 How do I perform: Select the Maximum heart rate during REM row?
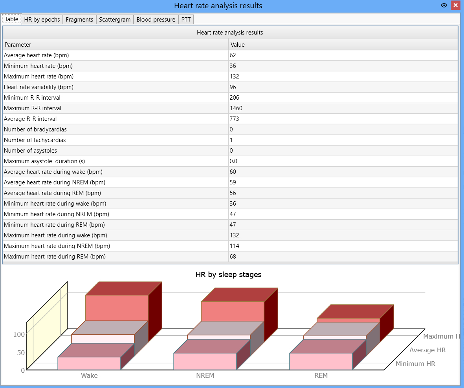click(x=231, y=257)
